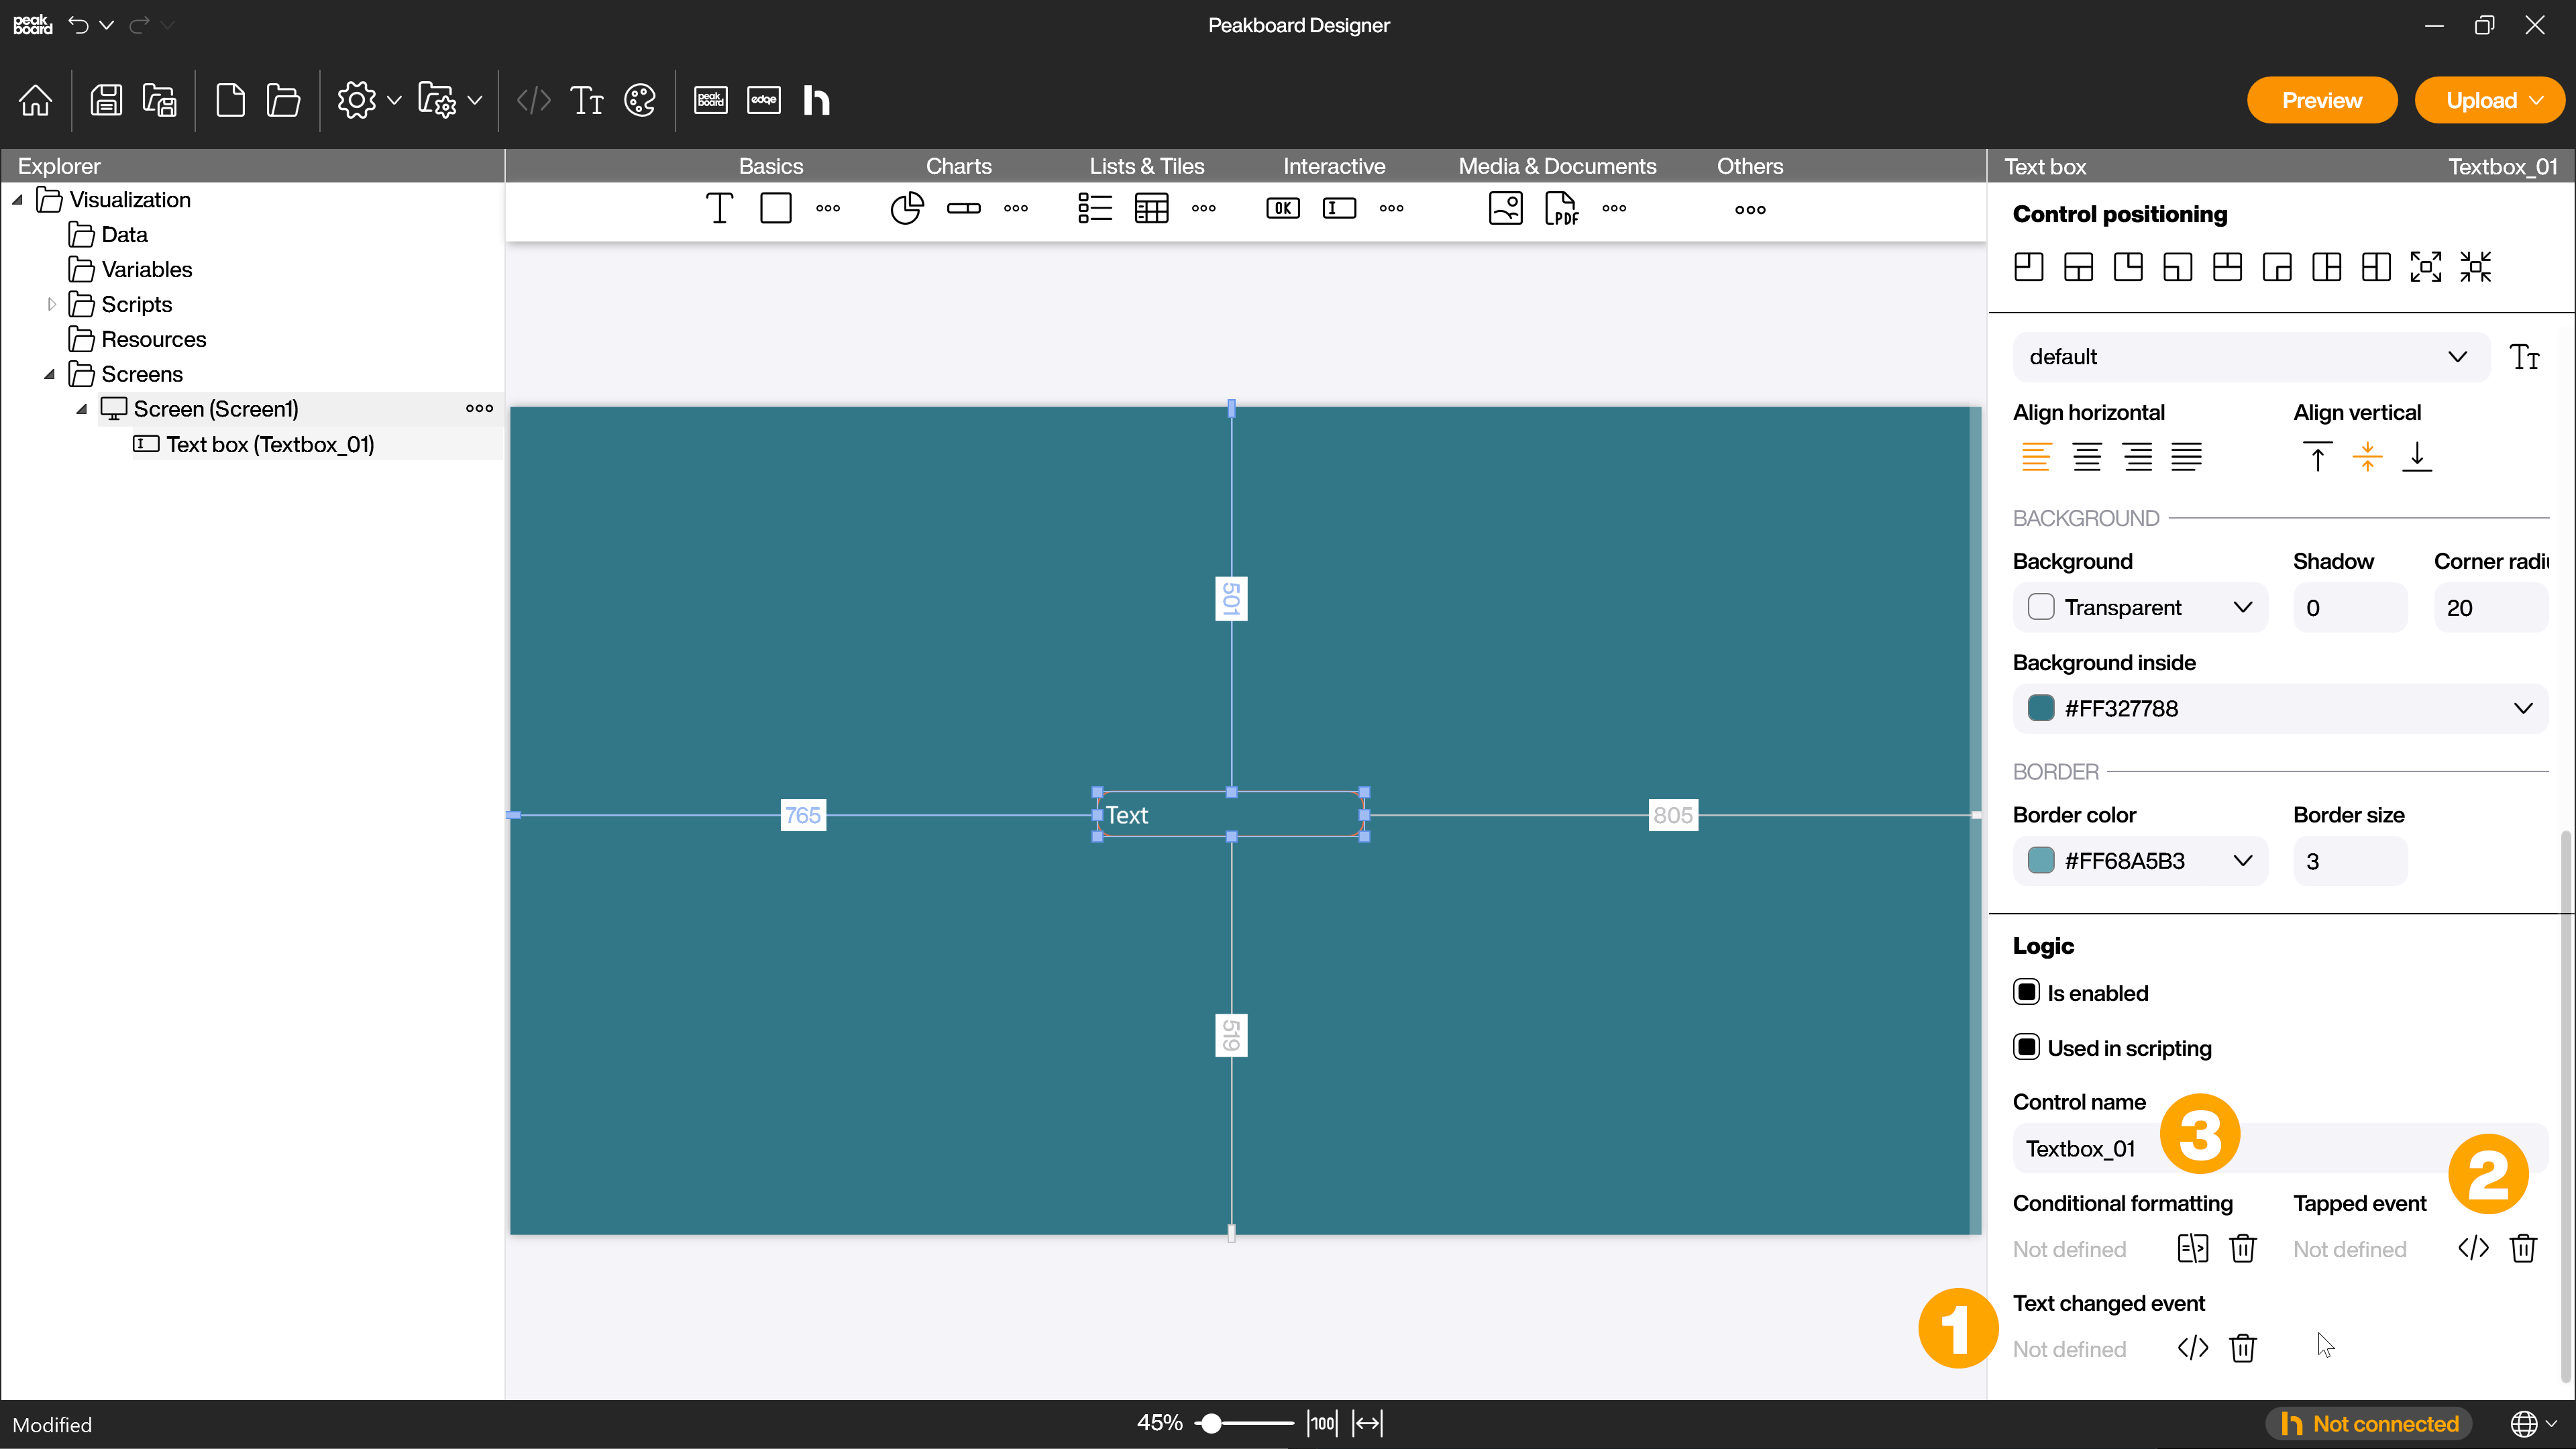2576x1449 pixels.
Task: Add a table control from Lists & Tiles
Action: [x=1151, y=208]
